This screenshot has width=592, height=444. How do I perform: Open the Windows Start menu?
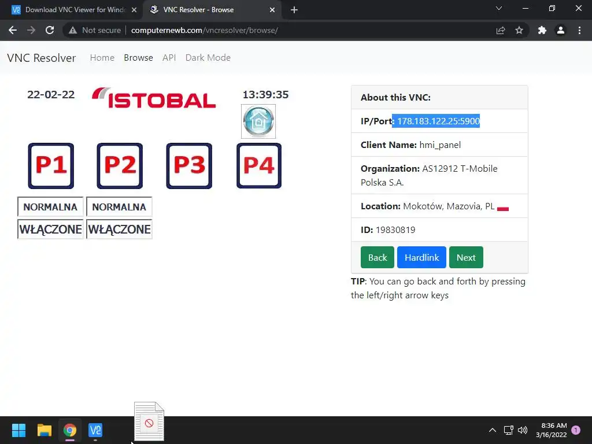click(x=18, y=430)
